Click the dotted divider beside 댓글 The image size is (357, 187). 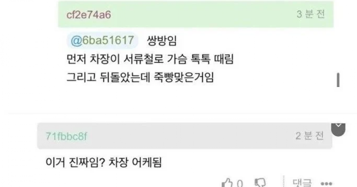[x=284, y=182]
